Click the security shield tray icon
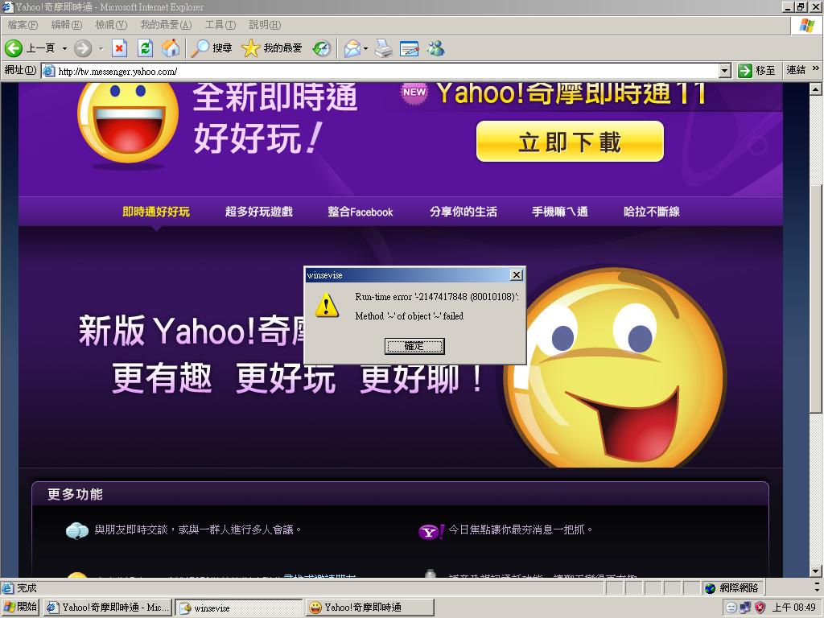The width and height of the screenshot is (824, 618). 760,608
